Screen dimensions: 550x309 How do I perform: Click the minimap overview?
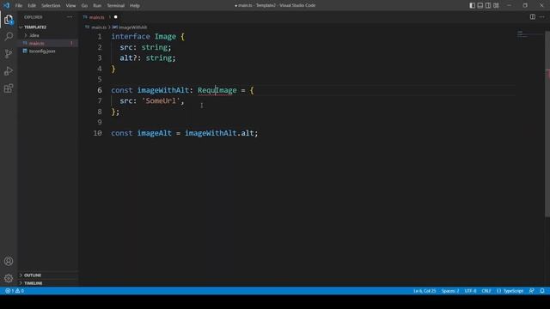[x=529, y=34]
